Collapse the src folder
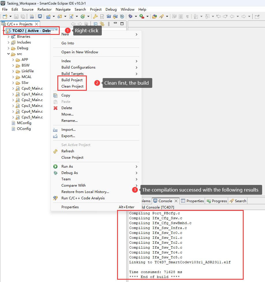The height and width of the screenshot is (282, 265). click(x=9, y=54)
